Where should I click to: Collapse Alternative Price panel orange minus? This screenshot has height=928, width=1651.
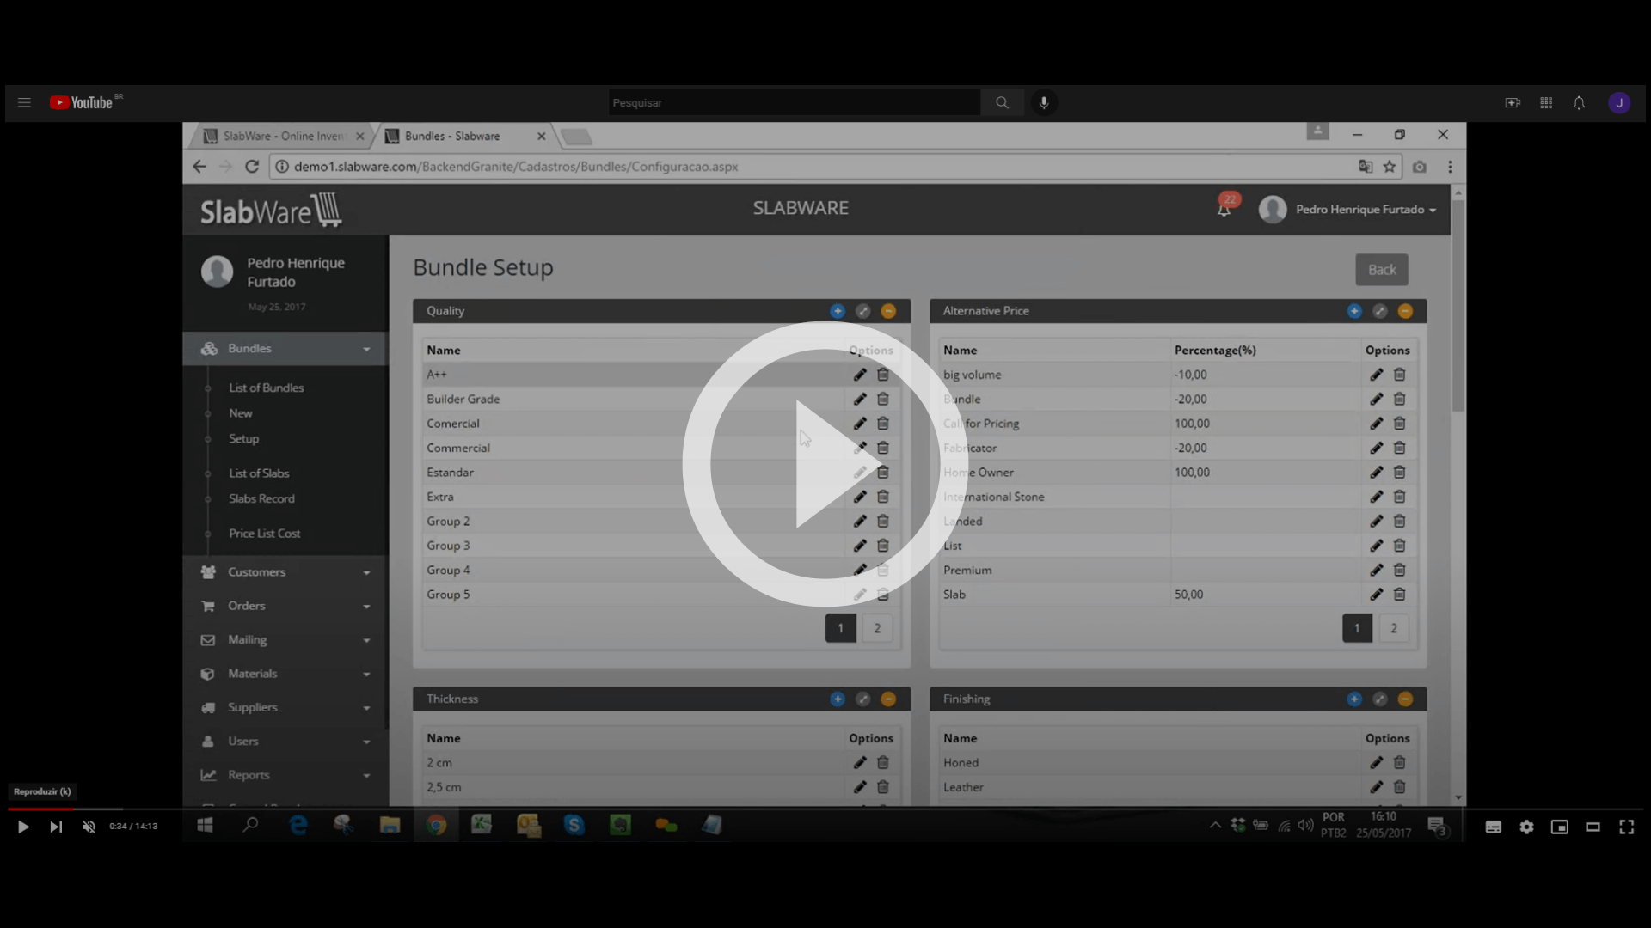(x=1405, y=312)
